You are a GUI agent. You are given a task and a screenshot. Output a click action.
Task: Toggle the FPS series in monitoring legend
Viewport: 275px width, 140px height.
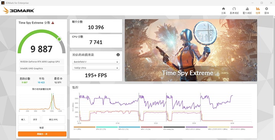(x=84, y=128)
